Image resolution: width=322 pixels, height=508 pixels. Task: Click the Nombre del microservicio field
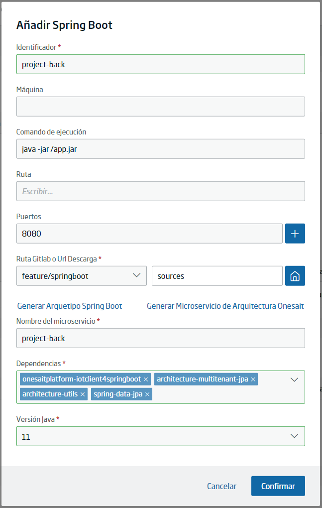click(x=161, y=338)
